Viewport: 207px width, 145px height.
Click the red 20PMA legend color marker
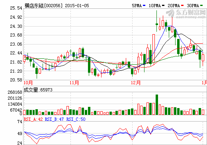pos(182,6)
